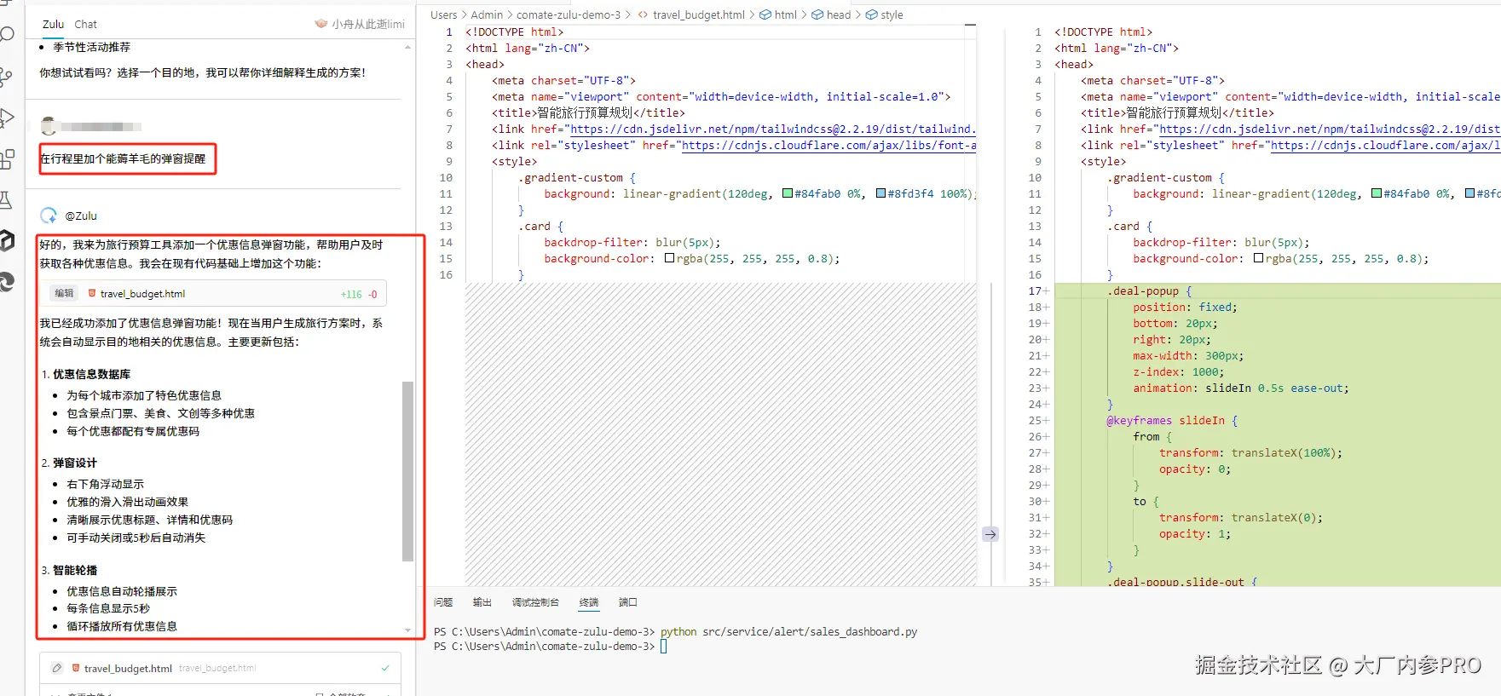Select the 终端 panel tab

(589, 602)
